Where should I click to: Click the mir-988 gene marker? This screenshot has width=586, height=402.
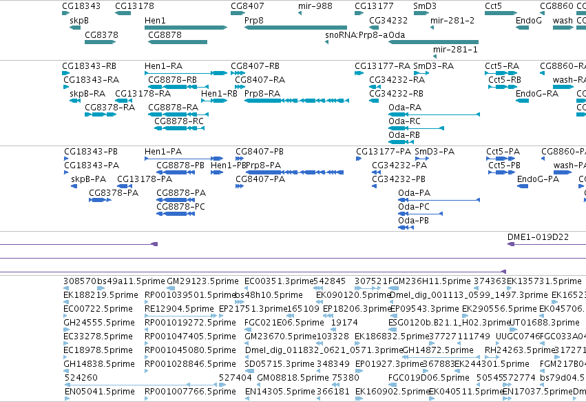300,13
